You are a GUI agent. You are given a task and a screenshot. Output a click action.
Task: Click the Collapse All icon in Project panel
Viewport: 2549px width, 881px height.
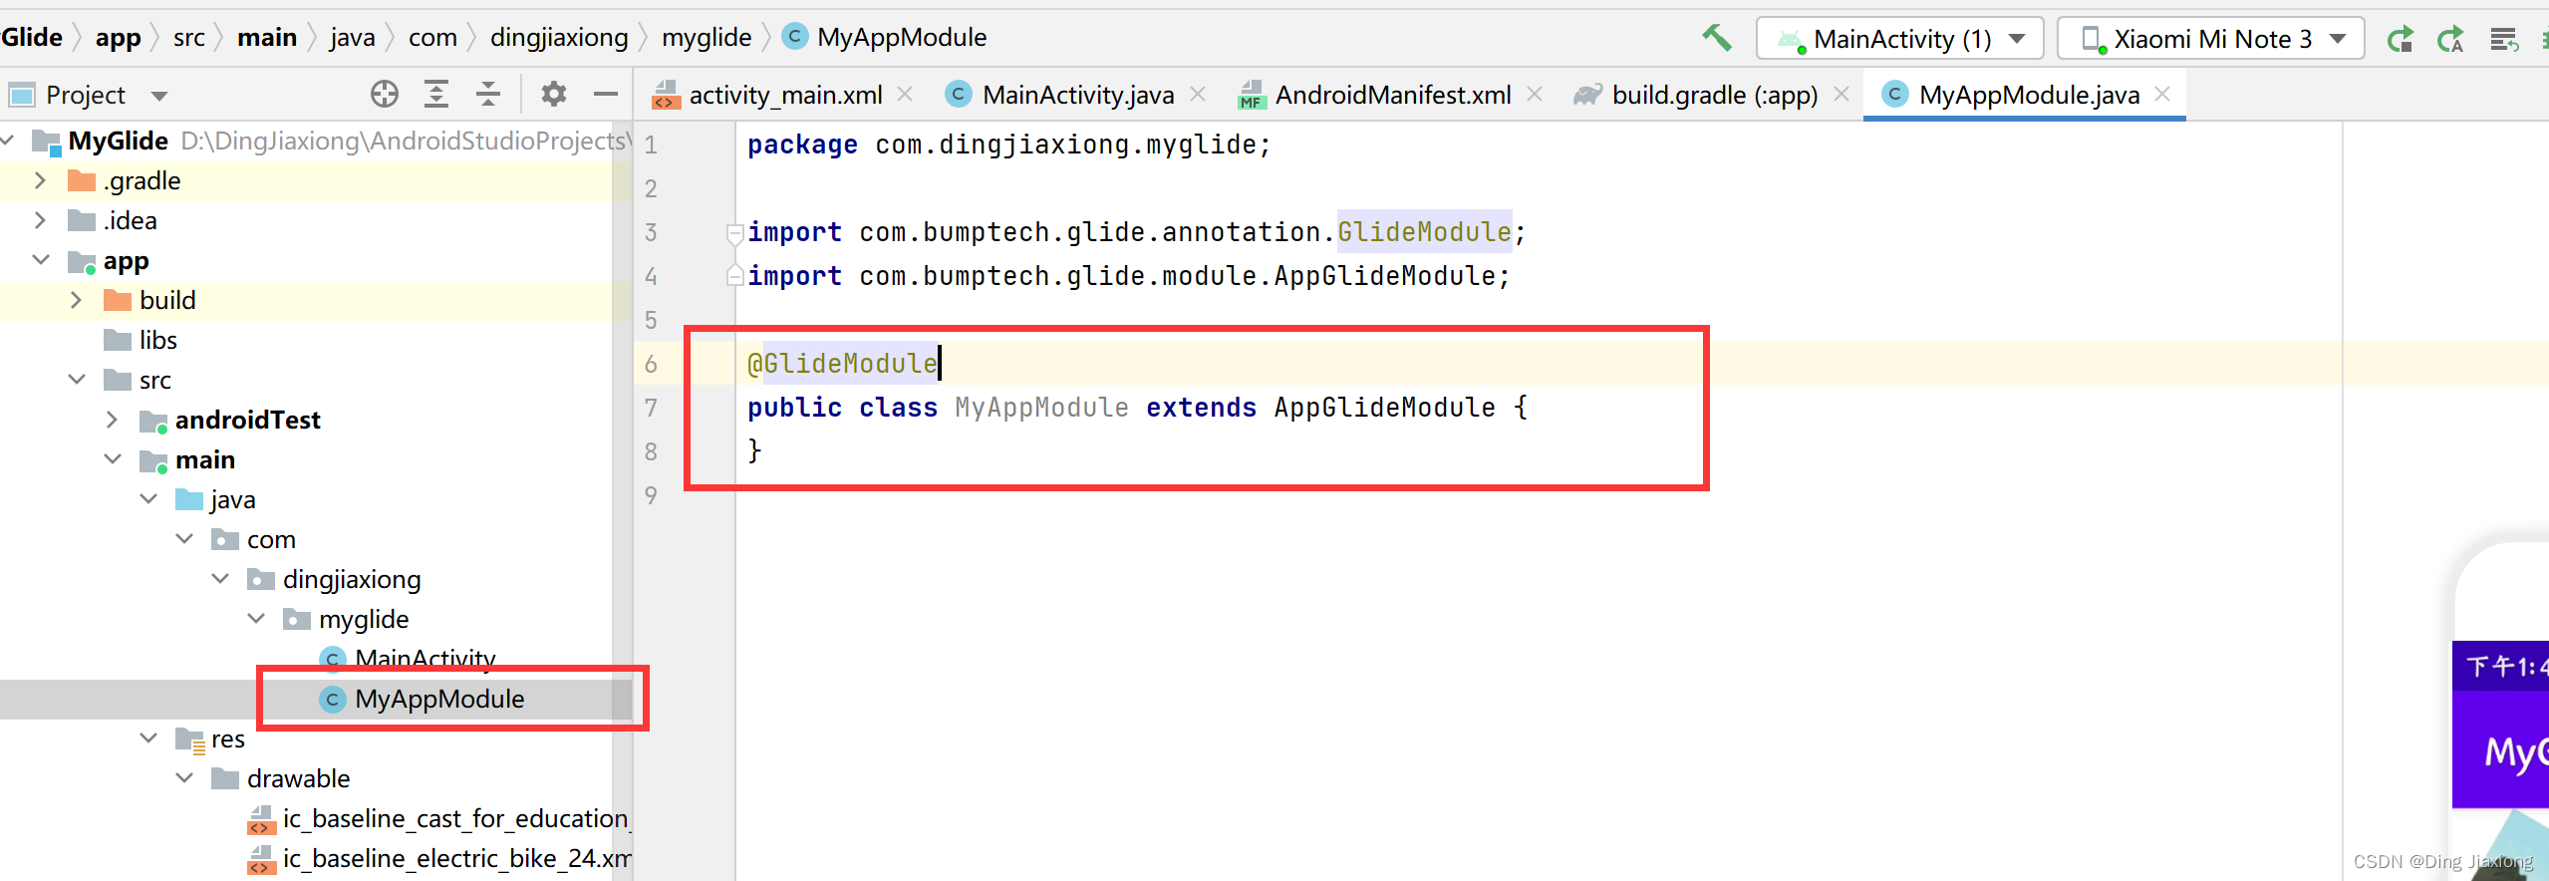click(x=488, y=95)
